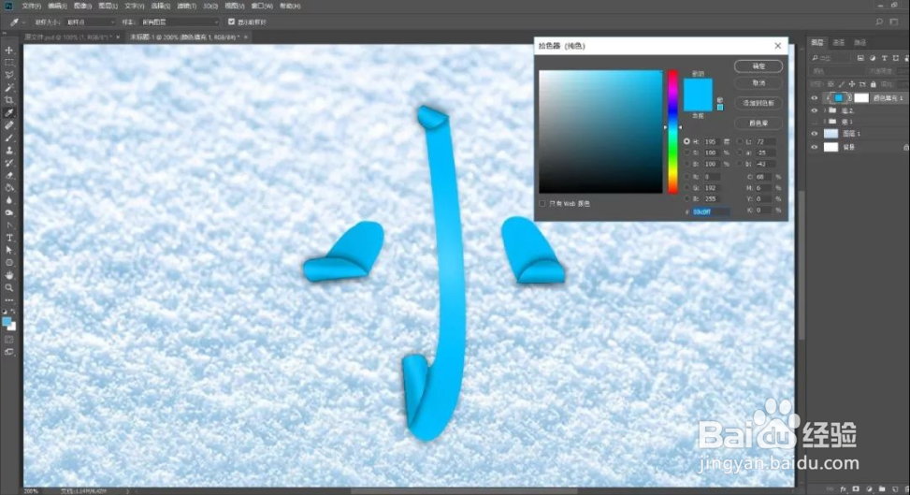Open the Layer menu
This screenshot has height=495, width=910.
(108, 6)
